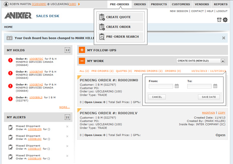Click the date range 10/31/2013 - 11/07/2013

pos(208,71)
